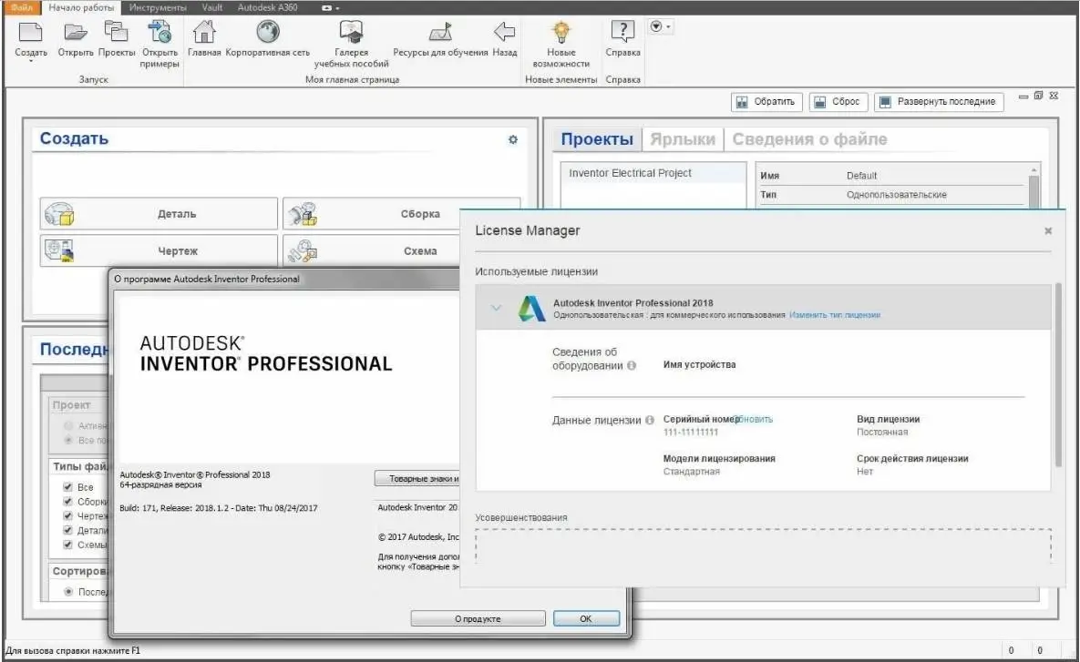Select the Сведения о файле panel tab
This screenshot has height=662, width=1080.
[809, 139]
